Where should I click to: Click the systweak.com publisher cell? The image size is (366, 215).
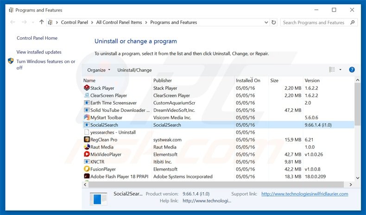coord(167,140)
